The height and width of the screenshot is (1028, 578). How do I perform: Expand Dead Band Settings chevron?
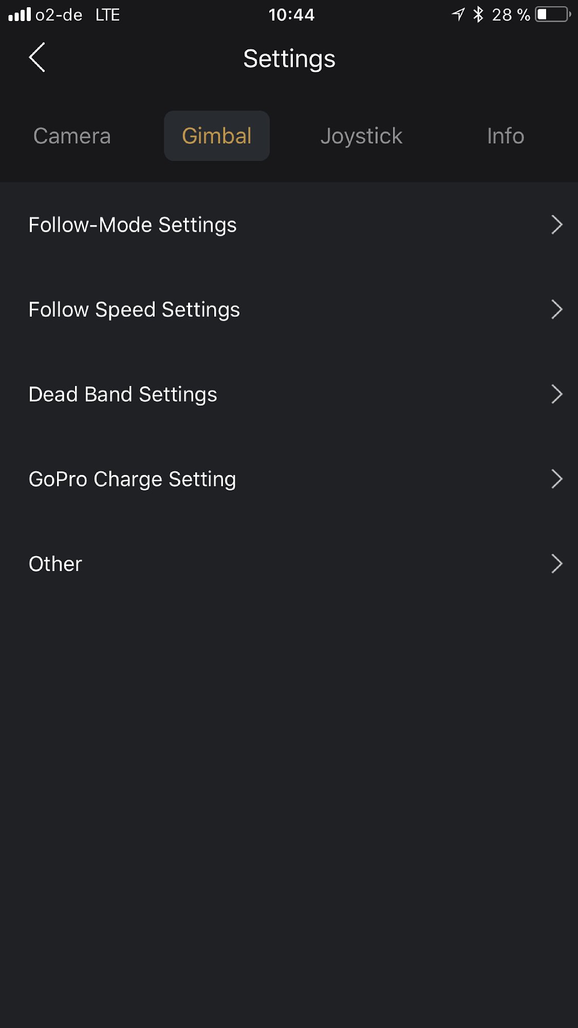556,395
